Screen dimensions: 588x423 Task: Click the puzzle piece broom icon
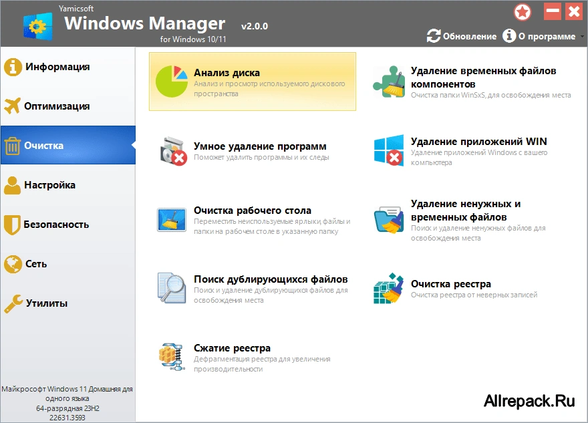pos(389,82)
